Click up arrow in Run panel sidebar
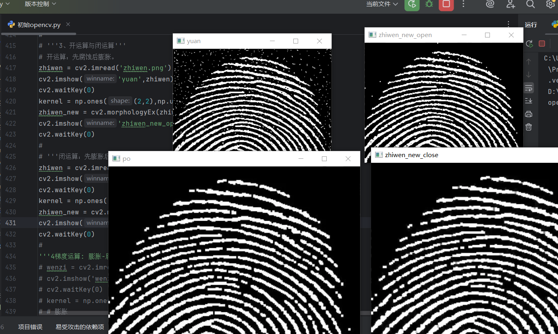 click(x=529, y=62)
